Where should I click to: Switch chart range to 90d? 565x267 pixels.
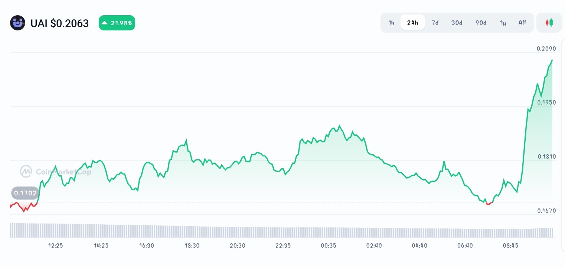pyautogui.click(x=481, y=23)
